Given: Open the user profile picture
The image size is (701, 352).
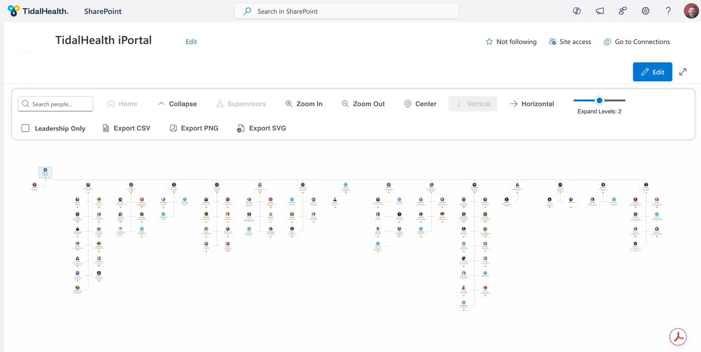Looking at the screenshot, I should tap(691, 11).
